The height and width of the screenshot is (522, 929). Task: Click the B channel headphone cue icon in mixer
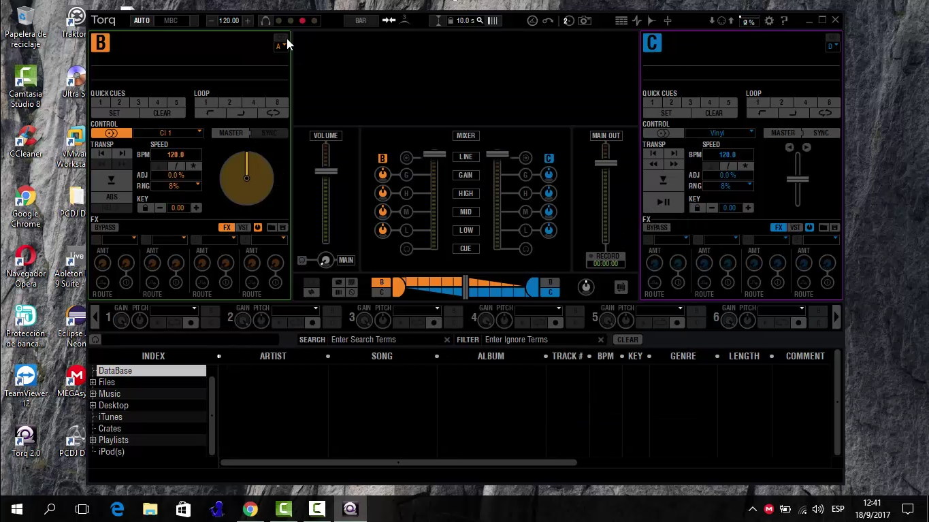(406, 249)
